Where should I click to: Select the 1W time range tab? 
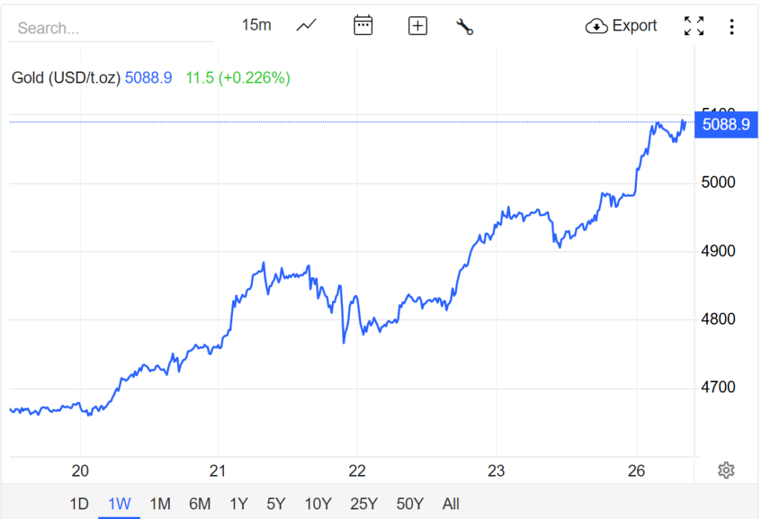point(119,504)
